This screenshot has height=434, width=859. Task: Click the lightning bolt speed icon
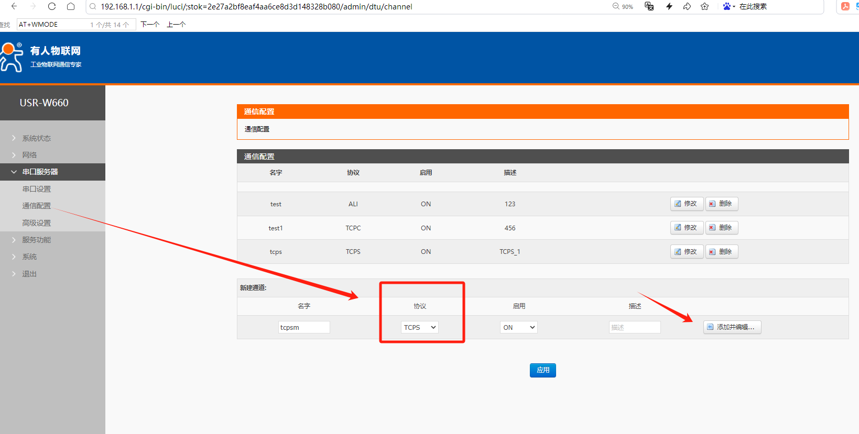click(x=669, y=6)
